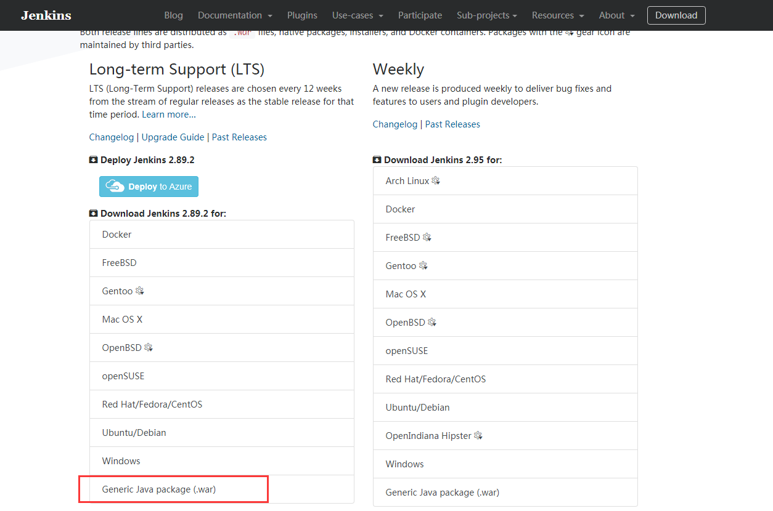Select the Weekly Ubuntu/Debian download
The width and height of the screenshot is (773, 511).
point(505,408)
